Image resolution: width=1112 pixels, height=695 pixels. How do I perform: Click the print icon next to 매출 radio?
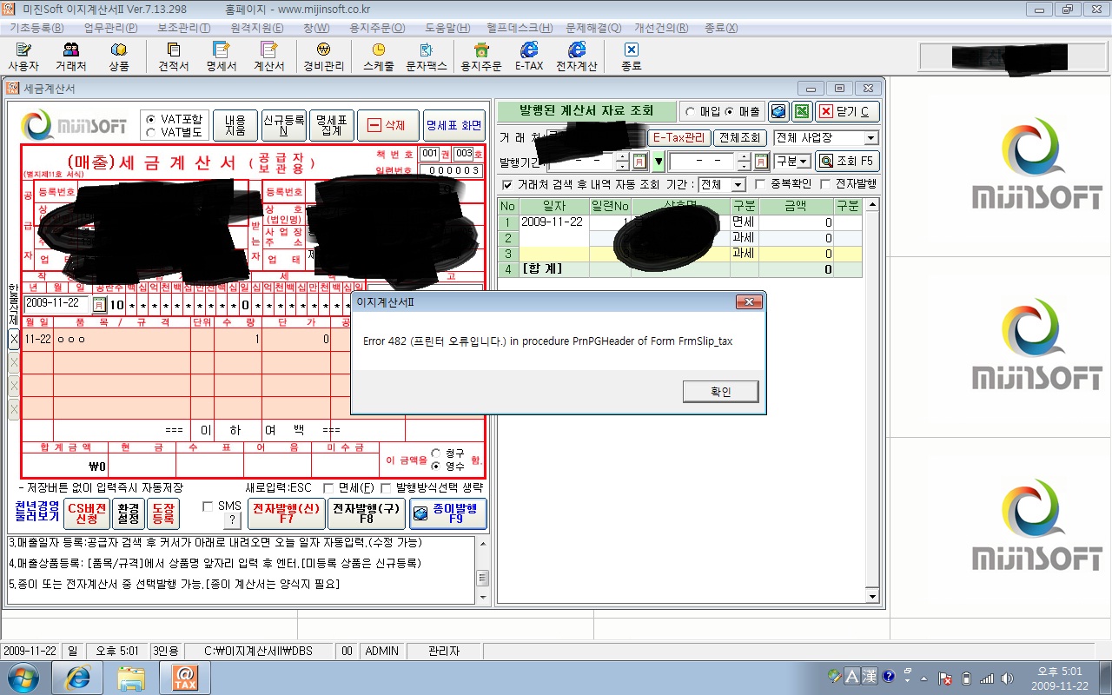point(778,111)
